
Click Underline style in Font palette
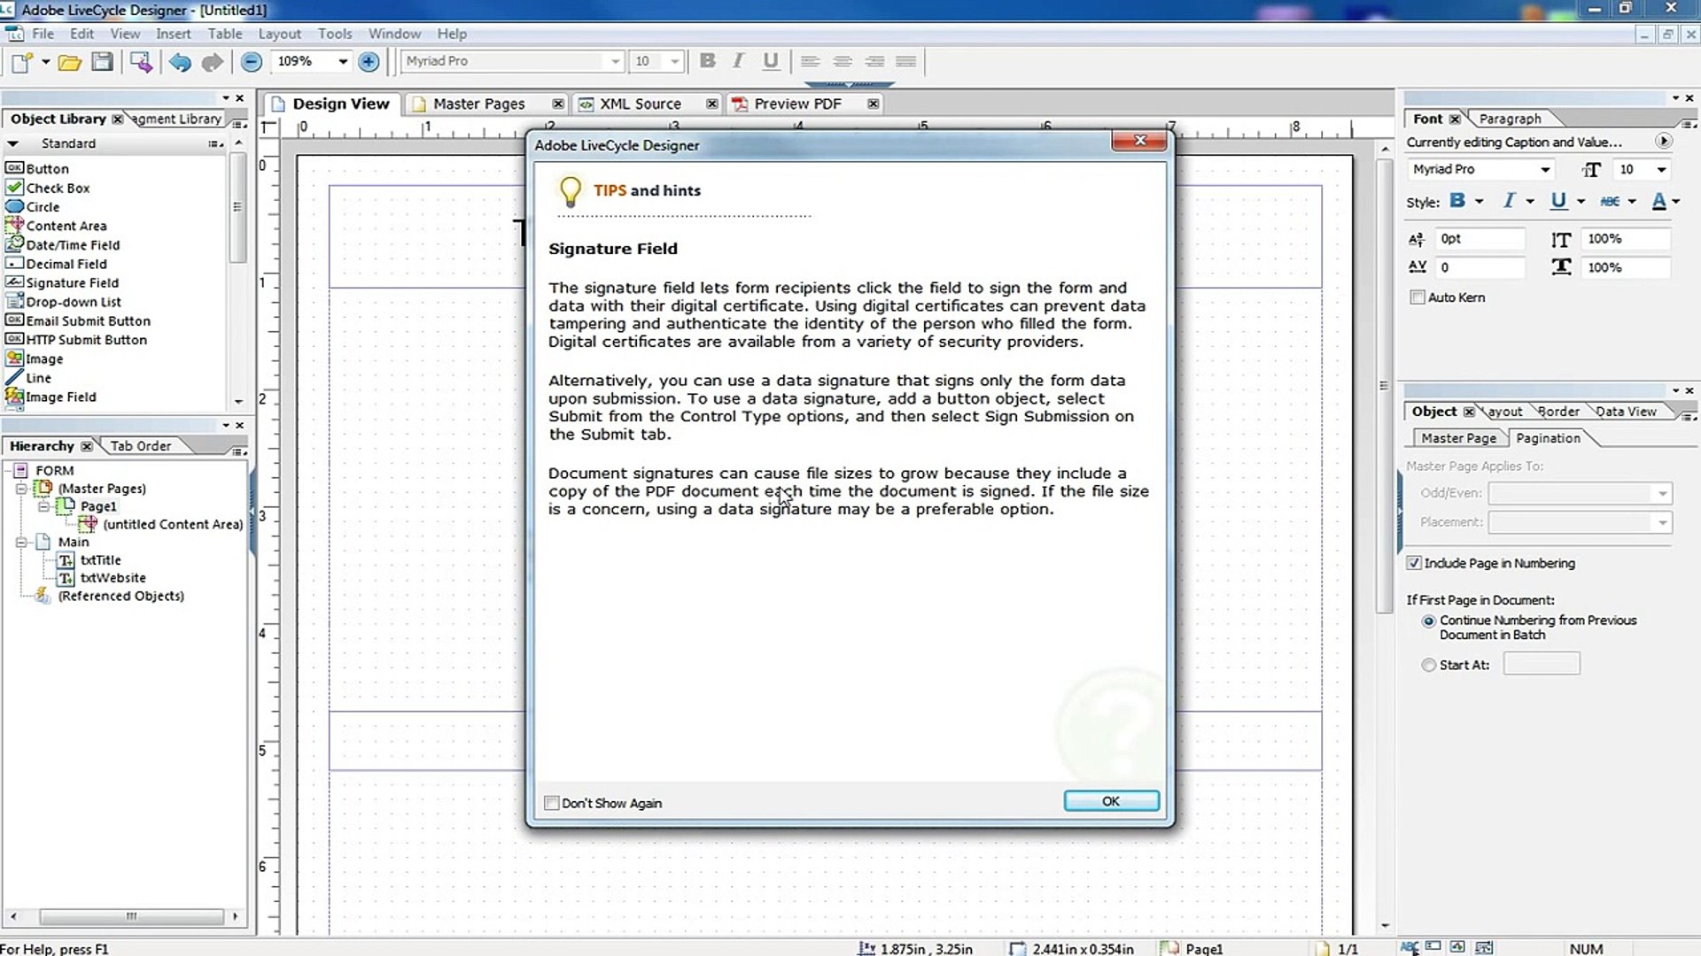pyautogui.click(x=1558, y=201)
